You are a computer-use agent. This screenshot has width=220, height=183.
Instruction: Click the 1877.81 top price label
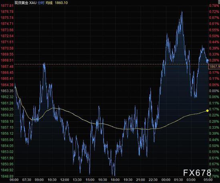(x=7, y=6)
